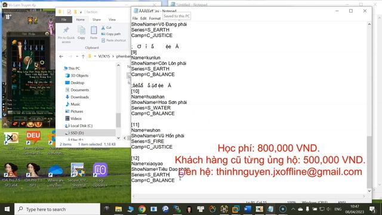Click the line Name=xiaoyao in Notepad

(147, 164)
